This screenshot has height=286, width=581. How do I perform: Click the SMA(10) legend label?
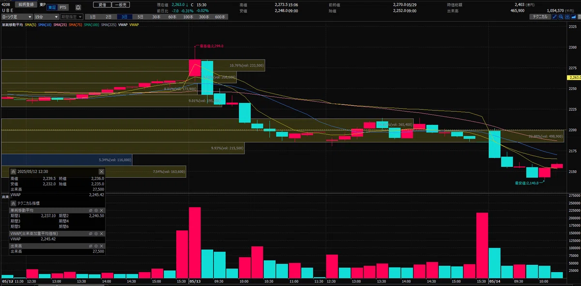pyautogui.click(x=45, y=24)
